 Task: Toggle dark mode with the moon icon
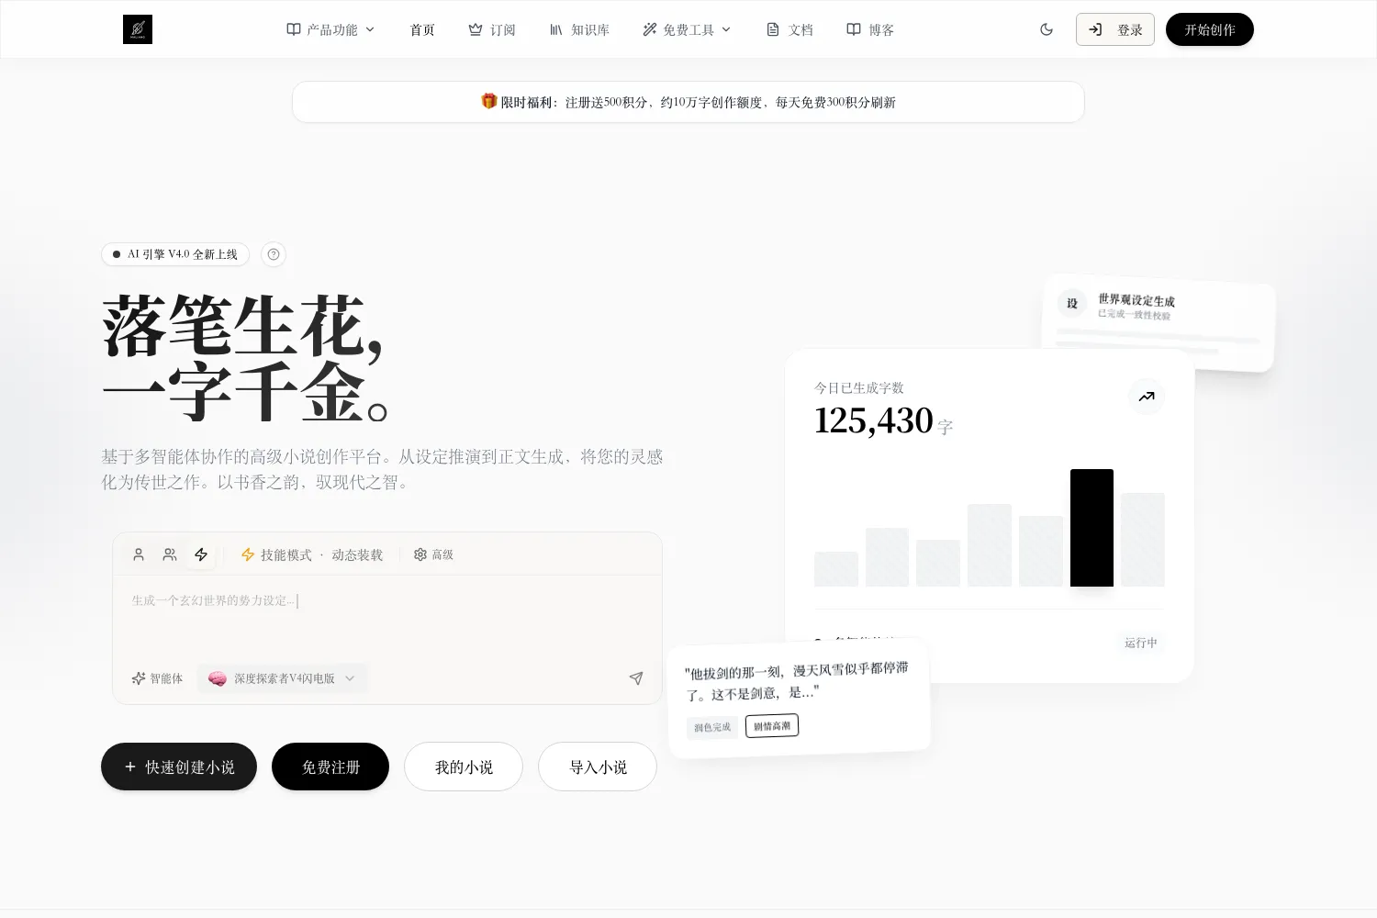pos(1047,29)
